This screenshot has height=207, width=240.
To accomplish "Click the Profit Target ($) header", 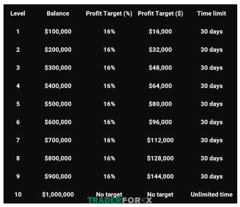I will click(x=160, y=14).
